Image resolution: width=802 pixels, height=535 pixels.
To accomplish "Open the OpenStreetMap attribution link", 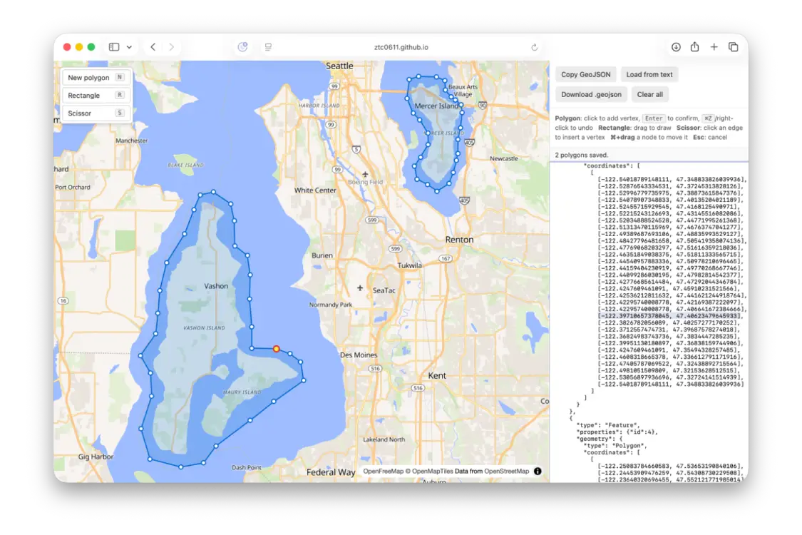I will (506, 471).
